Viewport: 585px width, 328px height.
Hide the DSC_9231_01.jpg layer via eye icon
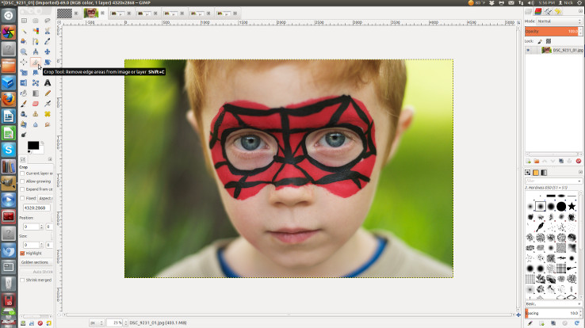pos(528,50)
